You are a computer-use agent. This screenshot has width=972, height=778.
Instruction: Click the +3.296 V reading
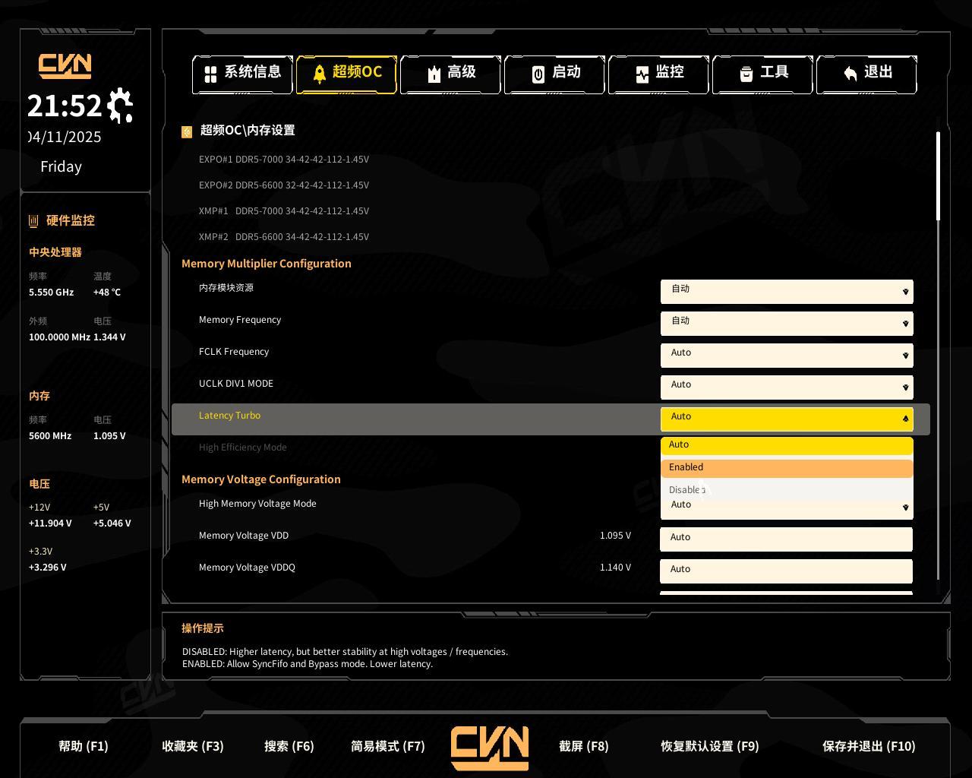48,568
